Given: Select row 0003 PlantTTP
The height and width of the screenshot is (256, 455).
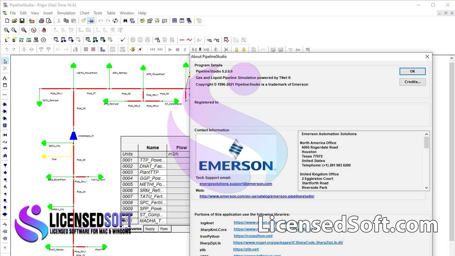Looking at the screenshot, I should coord(155,172).
